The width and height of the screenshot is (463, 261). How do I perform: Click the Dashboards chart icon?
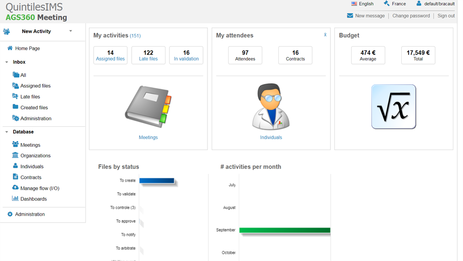tap(15, 198)
